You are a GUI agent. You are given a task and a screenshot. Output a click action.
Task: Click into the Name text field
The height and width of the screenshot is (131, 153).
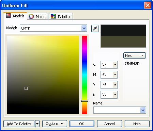[117, 110]
